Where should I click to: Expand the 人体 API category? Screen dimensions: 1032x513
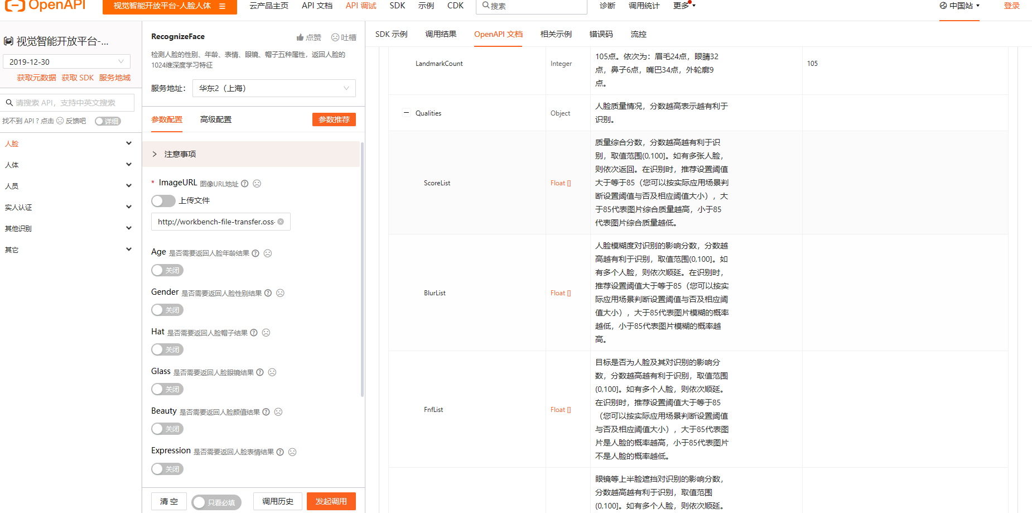pos(68,165)
